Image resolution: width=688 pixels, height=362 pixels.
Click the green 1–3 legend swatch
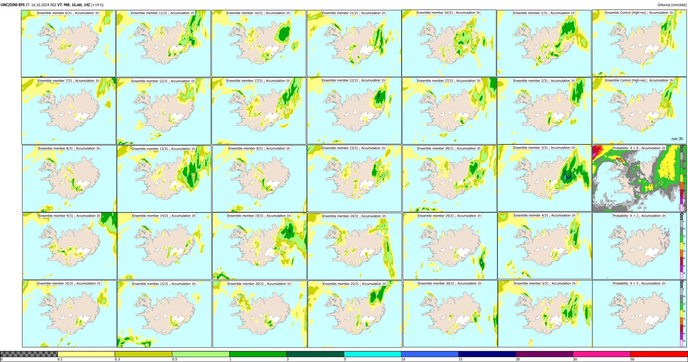(258, 354)
